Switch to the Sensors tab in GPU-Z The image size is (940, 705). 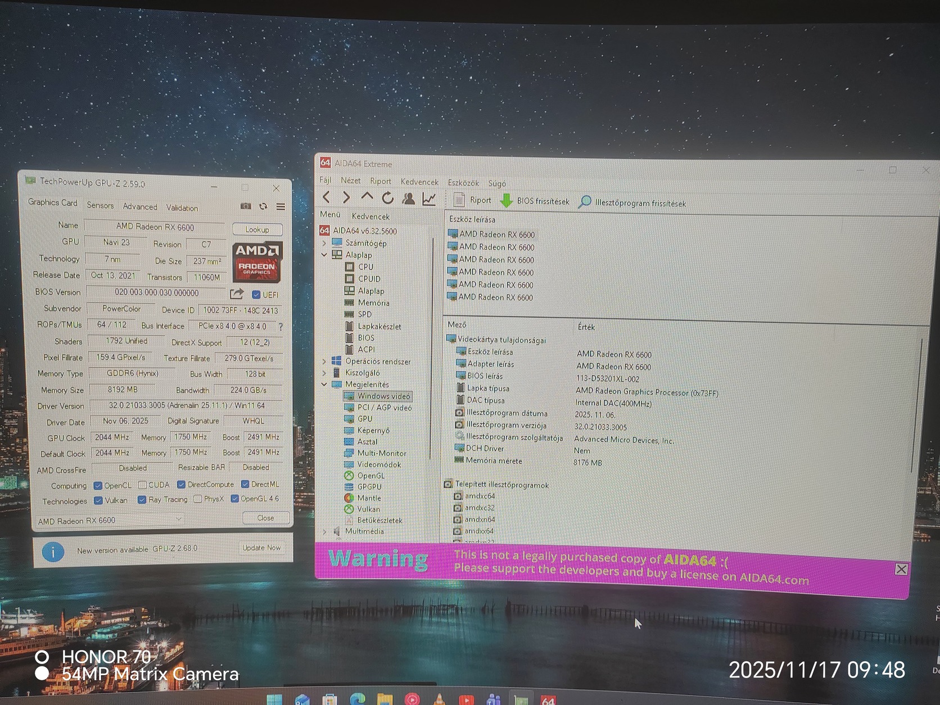100,205
